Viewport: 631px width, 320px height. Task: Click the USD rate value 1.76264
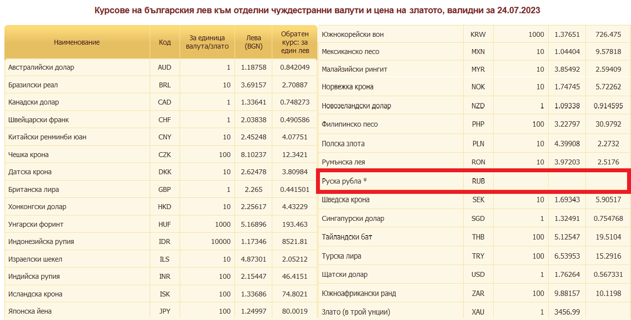pyautogui.click(x=567, y=275)
